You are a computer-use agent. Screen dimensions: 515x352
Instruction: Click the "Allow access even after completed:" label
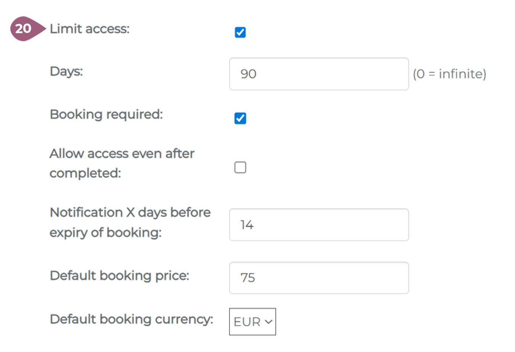tap(122, 163)
